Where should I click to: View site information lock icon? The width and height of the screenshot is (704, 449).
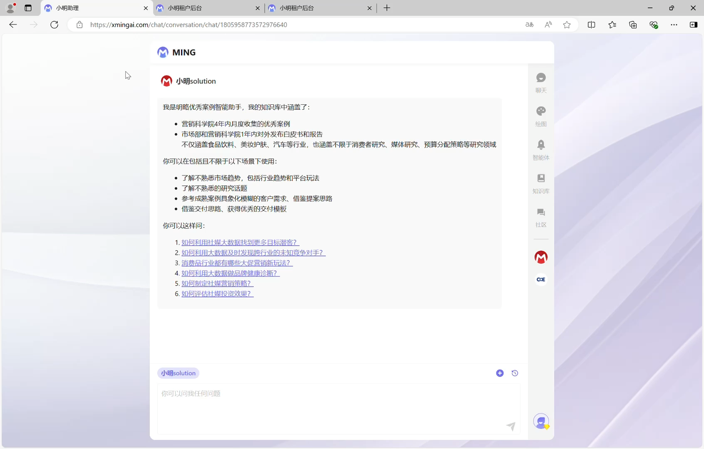[79, 25]
